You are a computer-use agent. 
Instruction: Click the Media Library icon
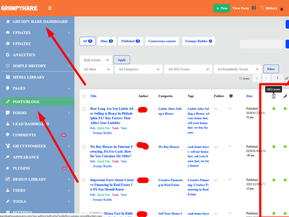tap(8, 77)
